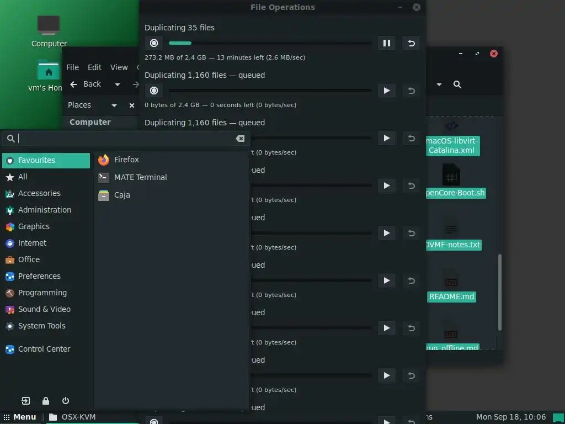The width and height of the screenshot is (565, 424).
Task: Open the Places side pane dropdown
Action: [92, 105]
